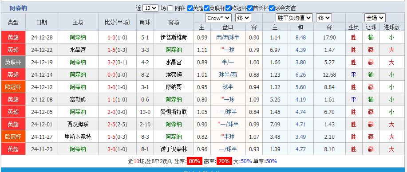Click score 0-0(0-0) against 埃弗顿
This screenshot has height=172, width=407.
coord(117,75)
